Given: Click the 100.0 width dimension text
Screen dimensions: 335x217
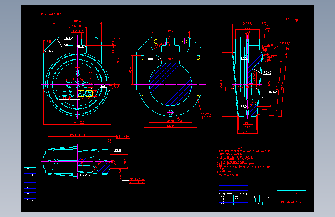Looking at the screenshot, I should pyautogui.click(x=77, y=21).
